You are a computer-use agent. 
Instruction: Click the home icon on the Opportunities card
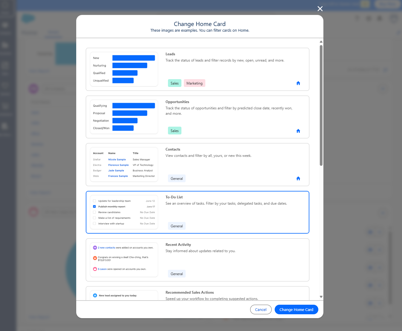(x=298, y=131)
